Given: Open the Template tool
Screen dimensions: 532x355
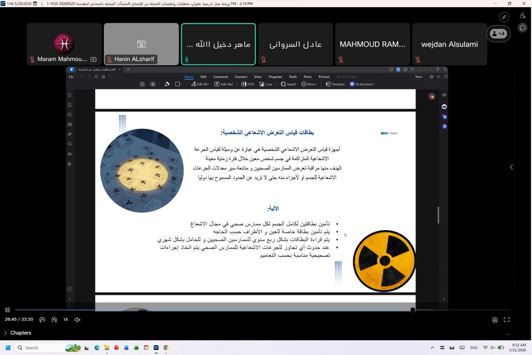Looking at the screenshot, I should click(x=335, y=84).
